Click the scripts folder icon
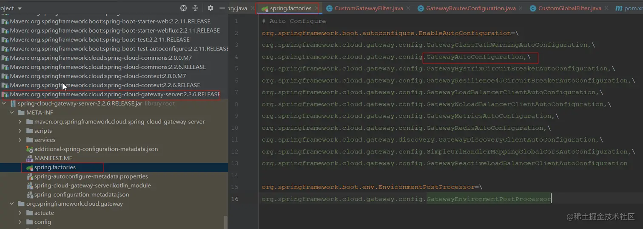 click(x=29, y=131)
